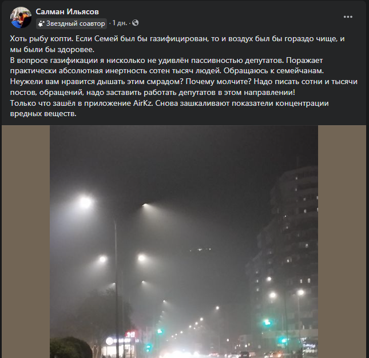Open the Салман Ильясов profile name link
This screenshot has height=358, width=369.
coord(67,11)
